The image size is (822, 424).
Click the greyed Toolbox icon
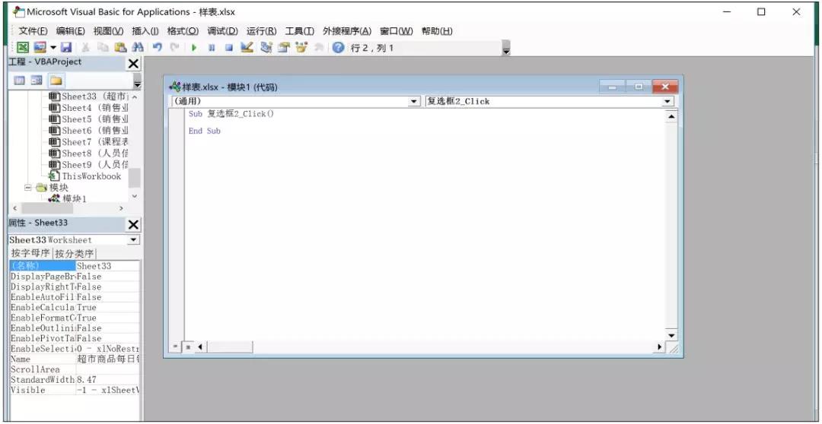point(318,48)
